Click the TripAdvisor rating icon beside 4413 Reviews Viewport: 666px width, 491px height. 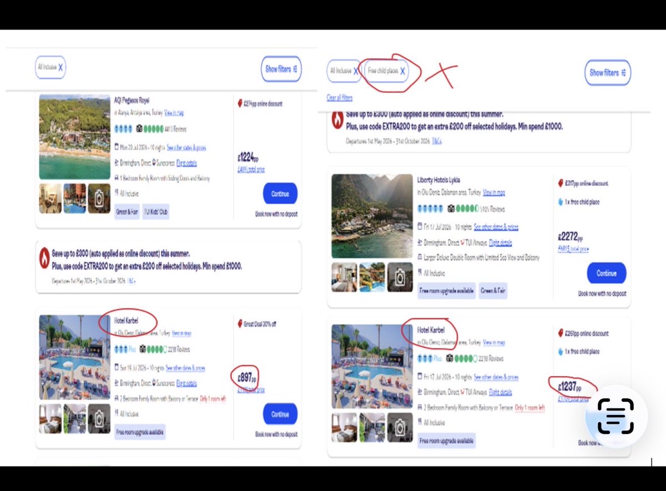[x=139, y=129]
